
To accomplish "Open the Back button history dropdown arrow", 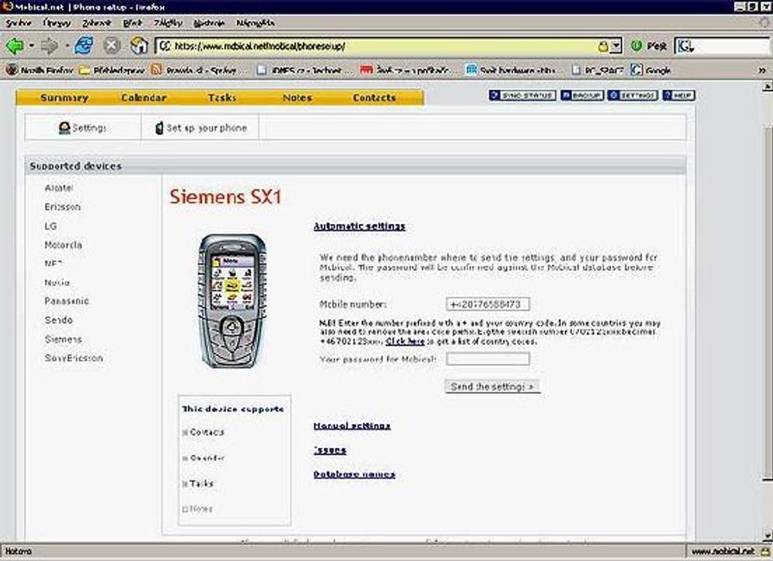I will point(32,46).
